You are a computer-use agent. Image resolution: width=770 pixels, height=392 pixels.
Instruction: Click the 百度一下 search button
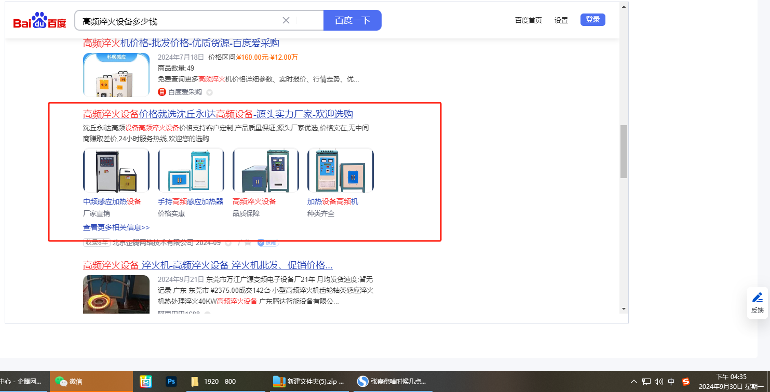pos(353,20)
